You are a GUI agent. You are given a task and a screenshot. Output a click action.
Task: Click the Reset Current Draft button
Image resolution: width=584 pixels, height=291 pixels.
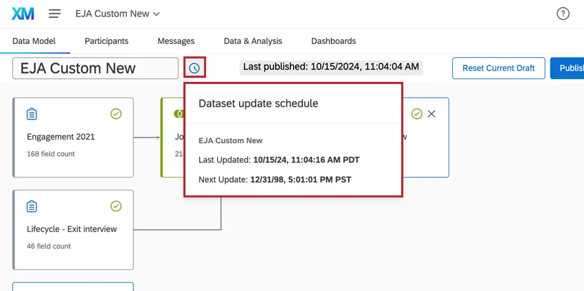[x=498, y=68]
